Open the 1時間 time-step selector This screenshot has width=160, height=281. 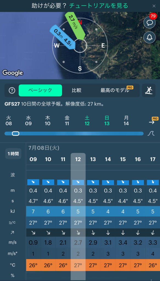pos(13,154)
